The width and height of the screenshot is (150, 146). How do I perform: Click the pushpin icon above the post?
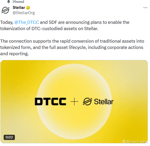(x=9, y=2)
